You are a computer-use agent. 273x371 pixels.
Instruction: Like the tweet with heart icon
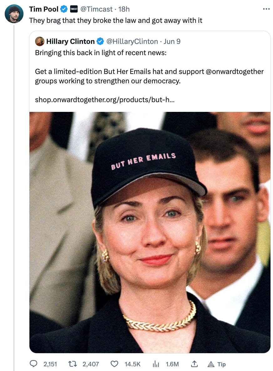pyautogui.click(x=114, y=364)
